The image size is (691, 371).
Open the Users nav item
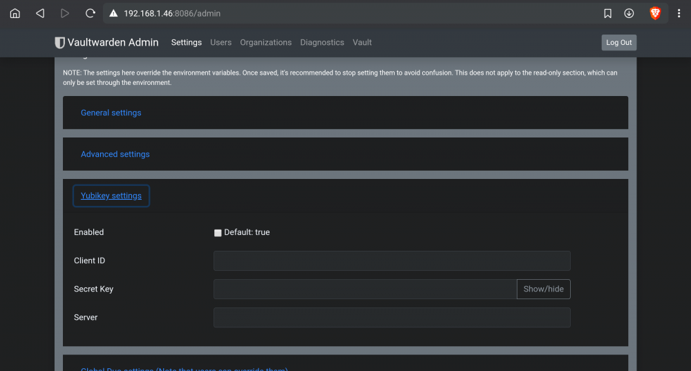pos(221,42)
